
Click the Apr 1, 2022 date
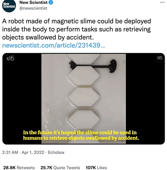click(33, 152)
